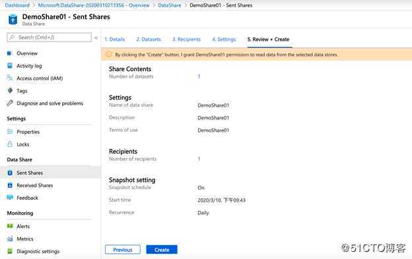Click the Terms of use value DemoShare01
The height and width of the screenshot is (259, 412).
click(213, 130)
